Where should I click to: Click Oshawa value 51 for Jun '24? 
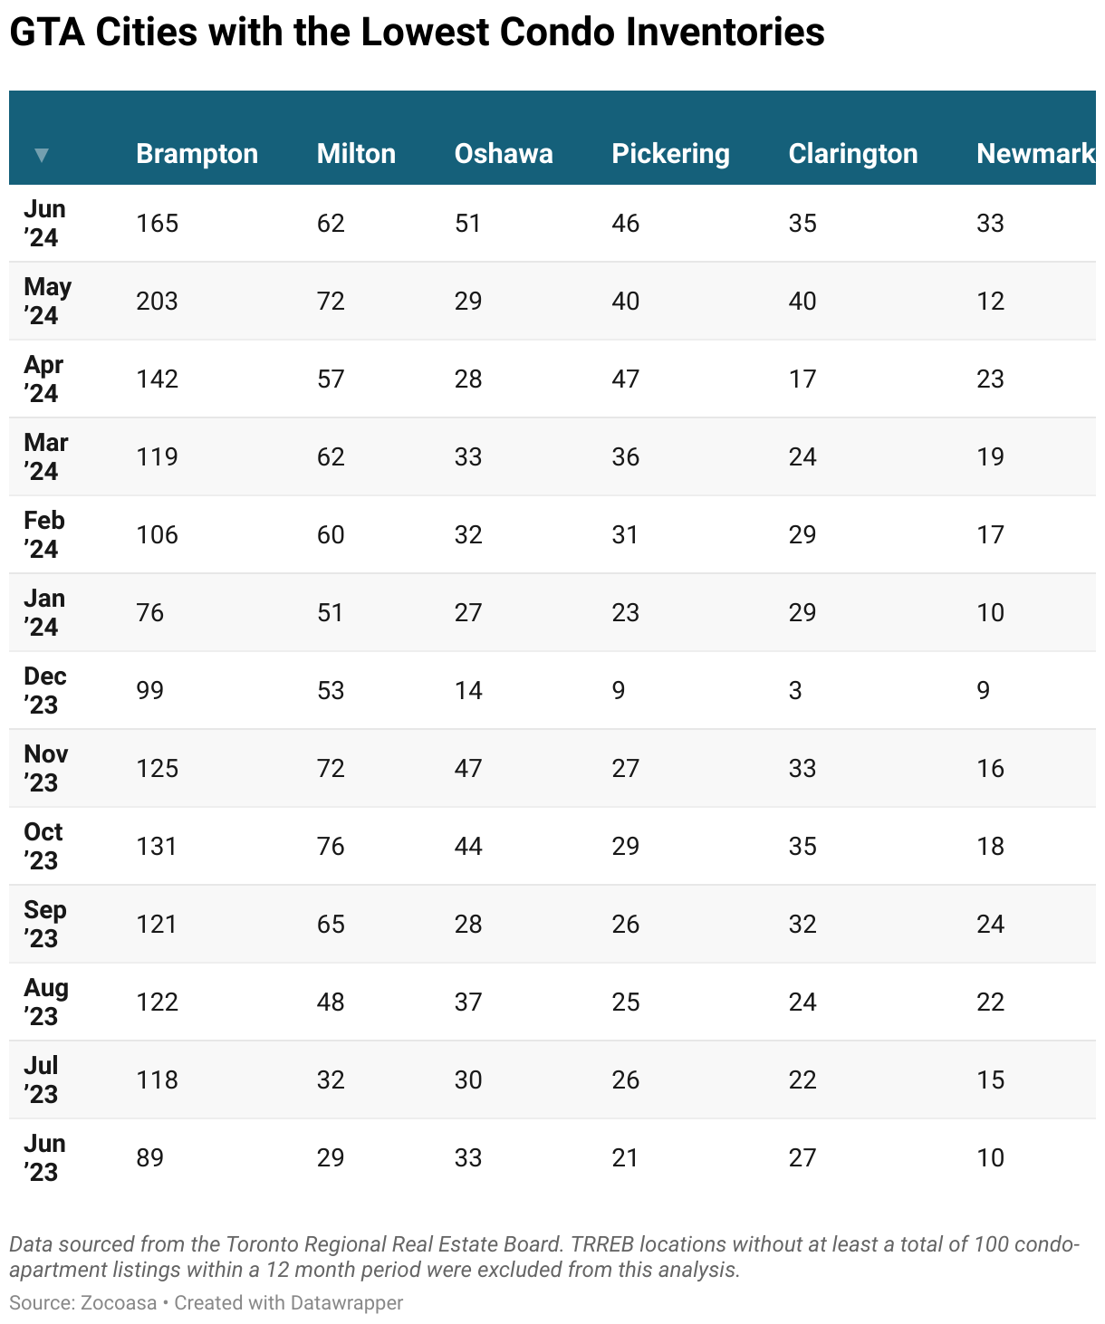(467, 223)
